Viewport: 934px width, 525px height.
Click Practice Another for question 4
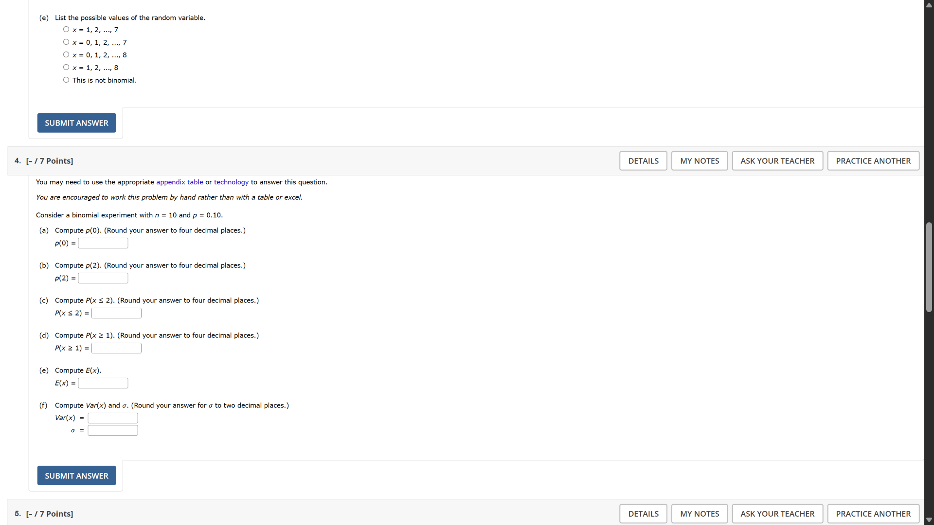[873, 161]
